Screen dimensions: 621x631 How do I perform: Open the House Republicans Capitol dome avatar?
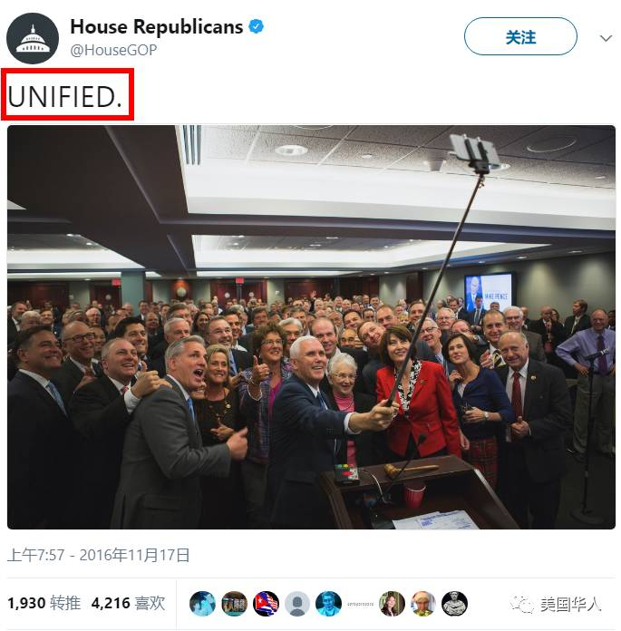point(33,38)
